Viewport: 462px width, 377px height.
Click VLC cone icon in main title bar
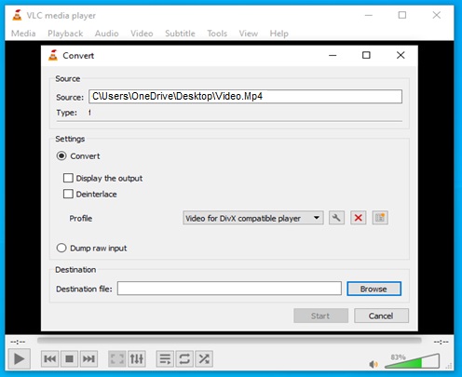click(17, 15)
